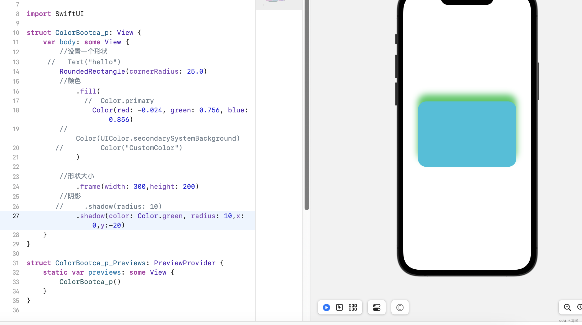Click the green value 0.756 in Color
Viewport: 582px width, 325px height.
click(x=210, y=110)
